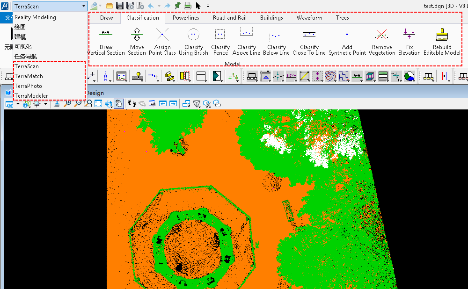Click the Classify Using Brush tool

pos(193,41)
